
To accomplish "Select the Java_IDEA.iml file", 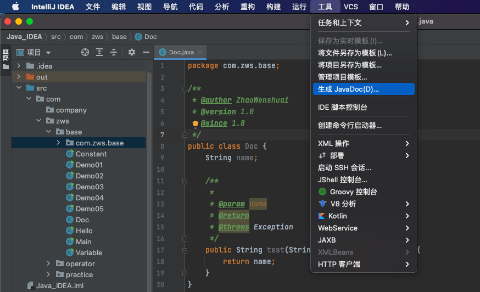I will (60, 285).
